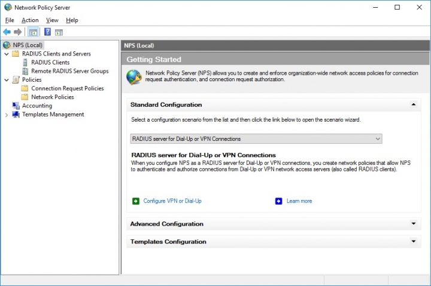Click the Accounting icon in tree
431x286 pixels.
click(x=16, y=106)
